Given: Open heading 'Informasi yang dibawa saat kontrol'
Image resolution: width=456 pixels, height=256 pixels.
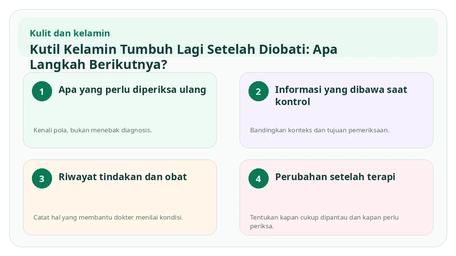Looking at the screenshot, I should pos(341,96).
